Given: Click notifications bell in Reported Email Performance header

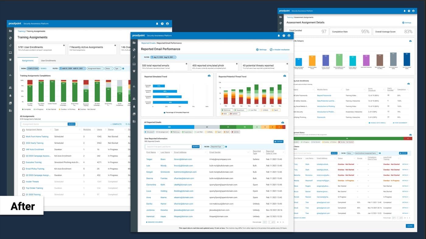Looking at the screenshot, I should pyautogui.click(x=279, y=36).
